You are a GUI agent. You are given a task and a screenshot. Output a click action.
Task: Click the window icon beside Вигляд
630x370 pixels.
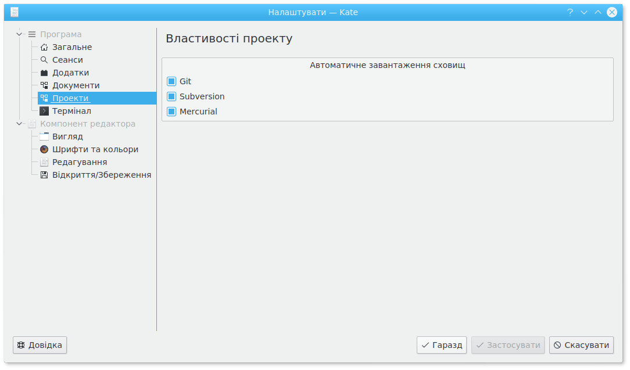pos(44,136)
